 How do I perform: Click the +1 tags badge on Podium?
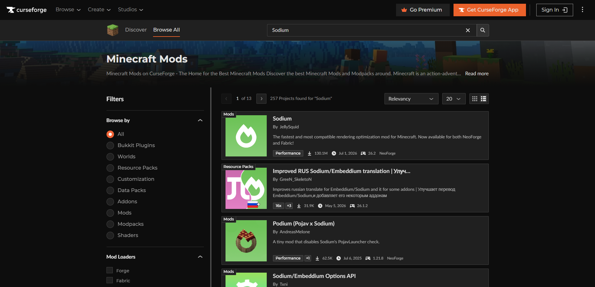(308, 258)
